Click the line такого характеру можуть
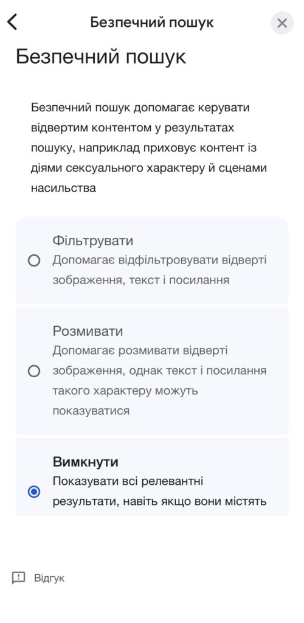The height and width of the screenshot is (623, 304). click(x=125, y=391)
